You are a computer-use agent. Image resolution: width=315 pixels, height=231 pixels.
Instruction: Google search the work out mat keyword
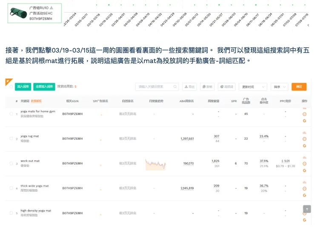[304, 170]
